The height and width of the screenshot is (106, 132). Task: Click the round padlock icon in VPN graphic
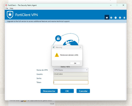click(x=58, y=38)
